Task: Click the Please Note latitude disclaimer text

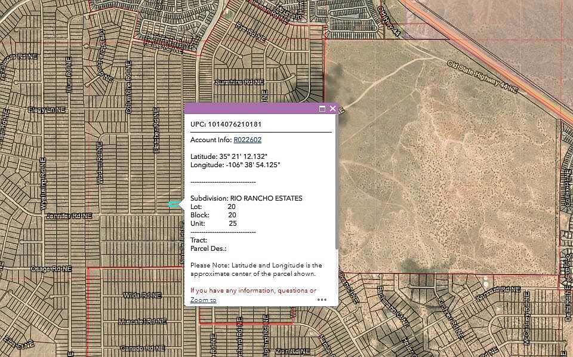Action: (x=256, y=269)
